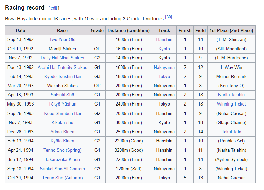Click the 3000m (Firm) distance cell
The height and width of the screenshot is (190, 264).
click(x=129, y=122)
